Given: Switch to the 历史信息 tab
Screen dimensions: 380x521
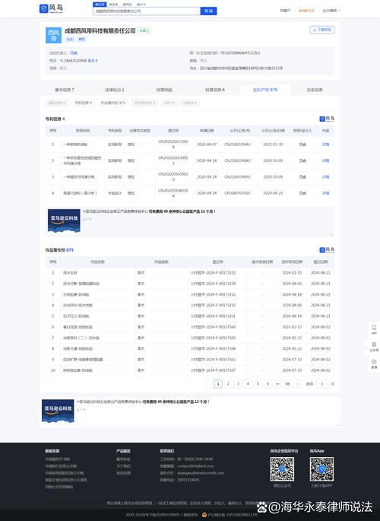Looking at the screenshot, I should pyautogui.click(x=315, y=90).
